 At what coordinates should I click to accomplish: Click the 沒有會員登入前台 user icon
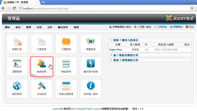[110, 27]
